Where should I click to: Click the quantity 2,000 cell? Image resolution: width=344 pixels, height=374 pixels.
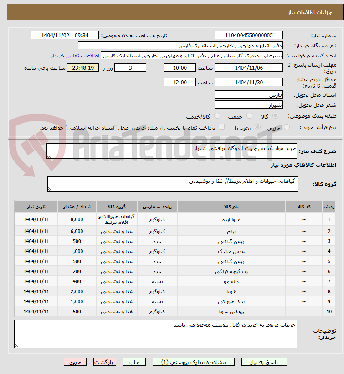tap(77, 291)
